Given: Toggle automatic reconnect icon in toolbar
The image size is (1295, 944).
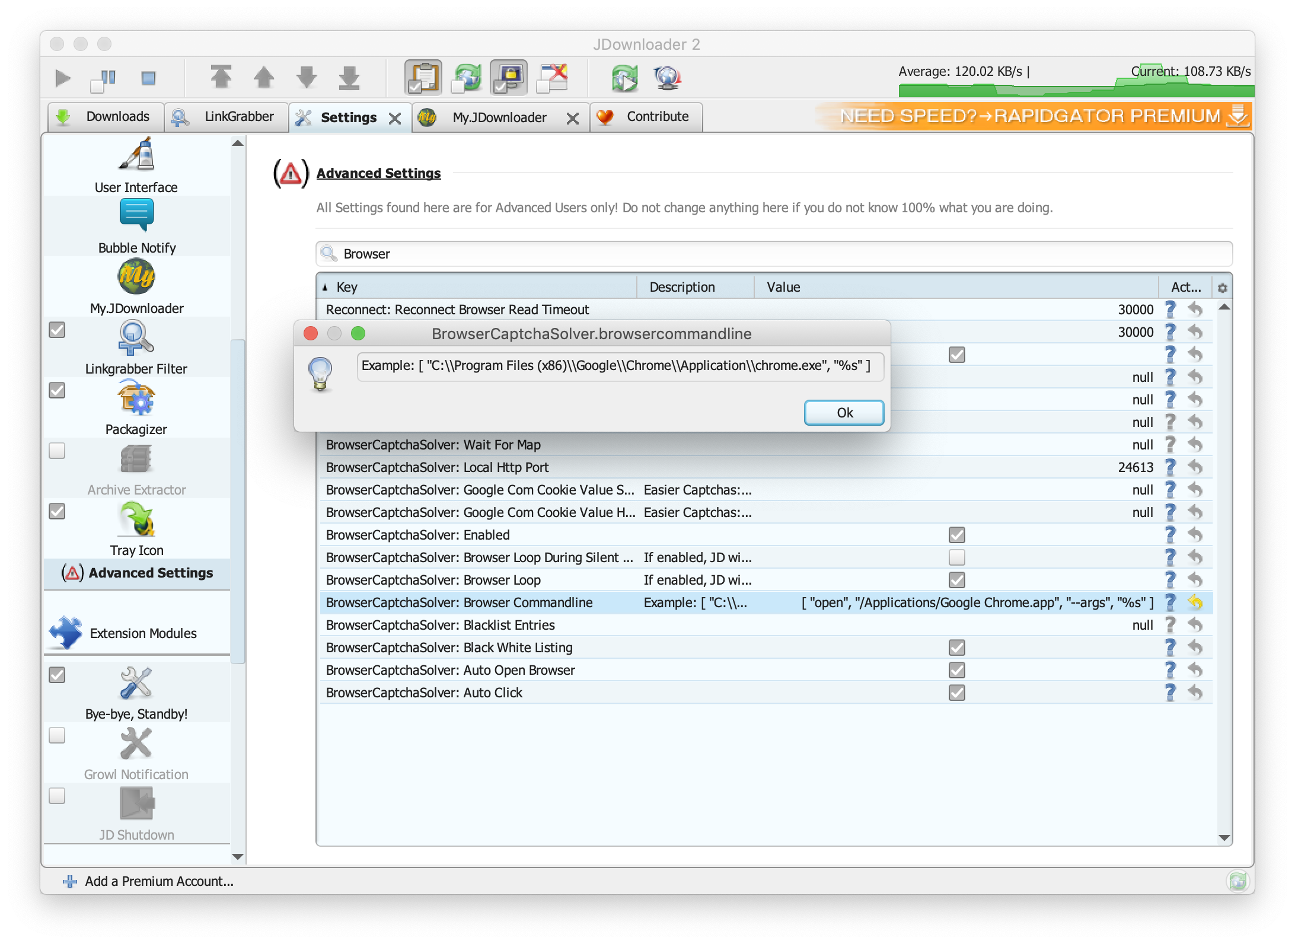Looking at the screenshot, I should (x=466, y=78).
